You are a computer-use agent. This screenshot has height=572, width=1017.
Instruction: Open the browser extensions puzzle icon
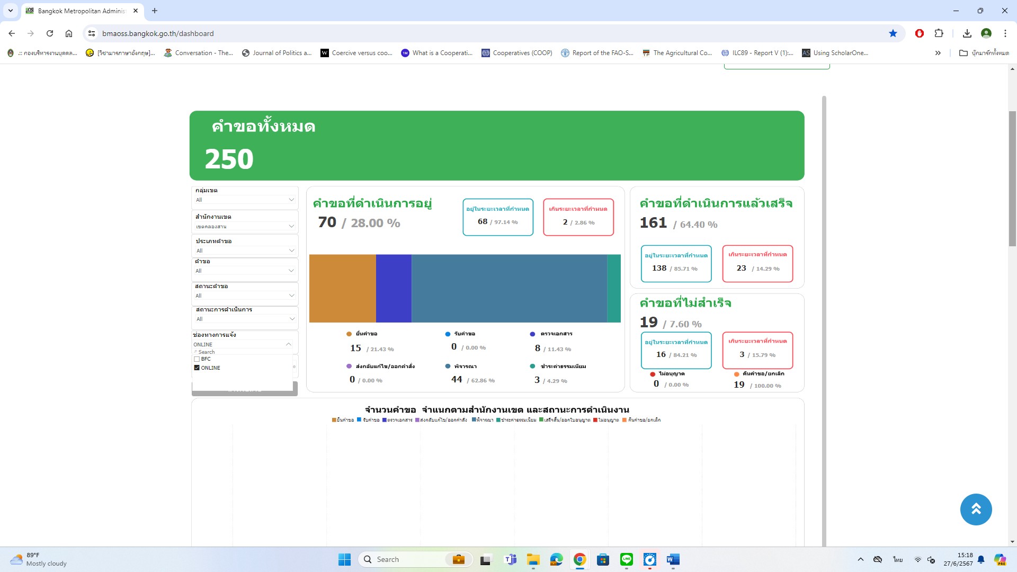pyautogui.click(x=939, y=33)
